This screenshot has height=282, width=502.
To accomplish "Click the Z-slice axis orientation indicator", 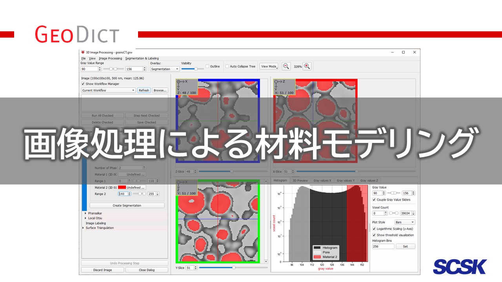I will click(x=186, y=87).
